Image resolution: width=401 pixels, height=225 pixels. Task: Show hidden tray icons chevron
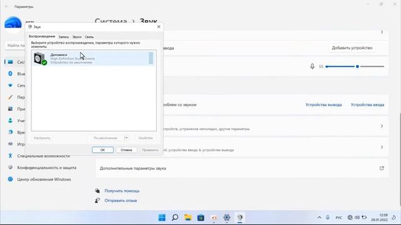pos(320,217)
